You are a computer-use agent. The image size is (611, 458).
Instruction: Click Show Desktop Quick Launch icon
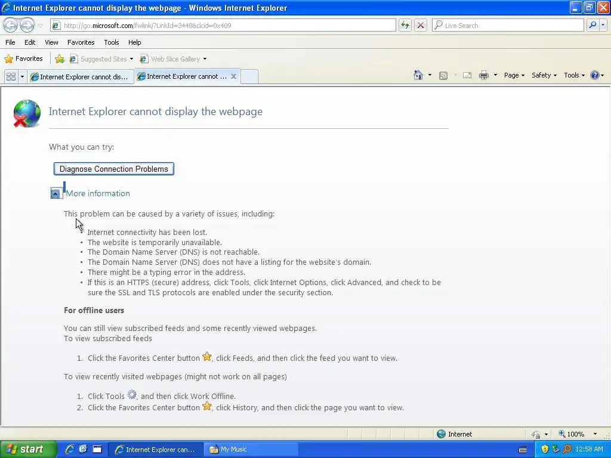pyautogui.click(x=97, y=449)
